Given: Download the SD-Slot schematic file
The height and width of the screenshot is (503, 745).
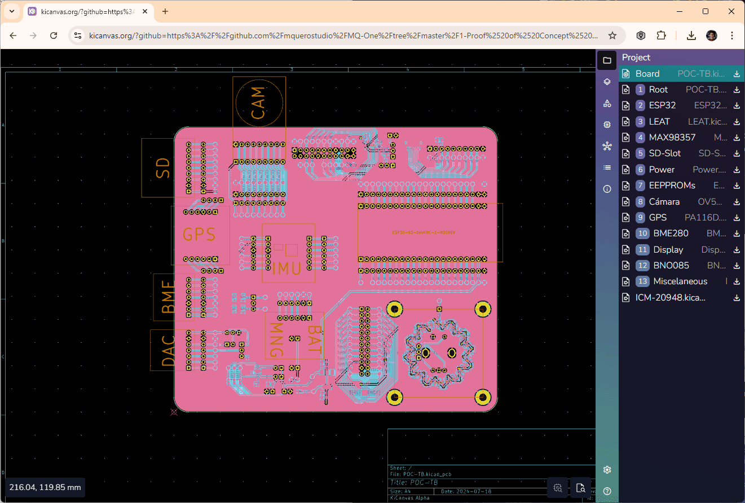Looking at the screenshot, I should (737, 153).
